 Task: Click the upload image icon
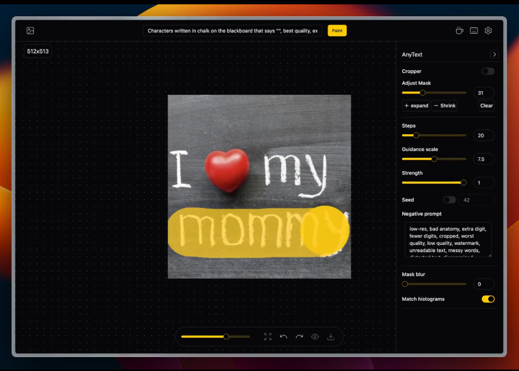tap(30, 31)
